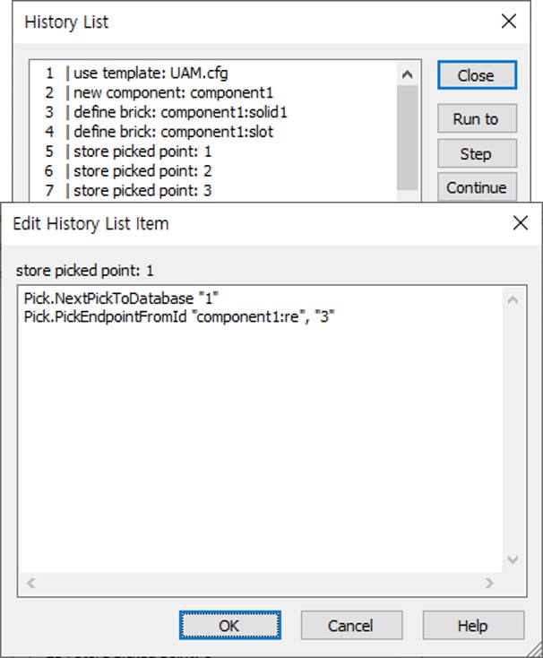Close the Edit History List Item dialog
The width and height of the screenshot is (543, 658).
click(519, 223)
